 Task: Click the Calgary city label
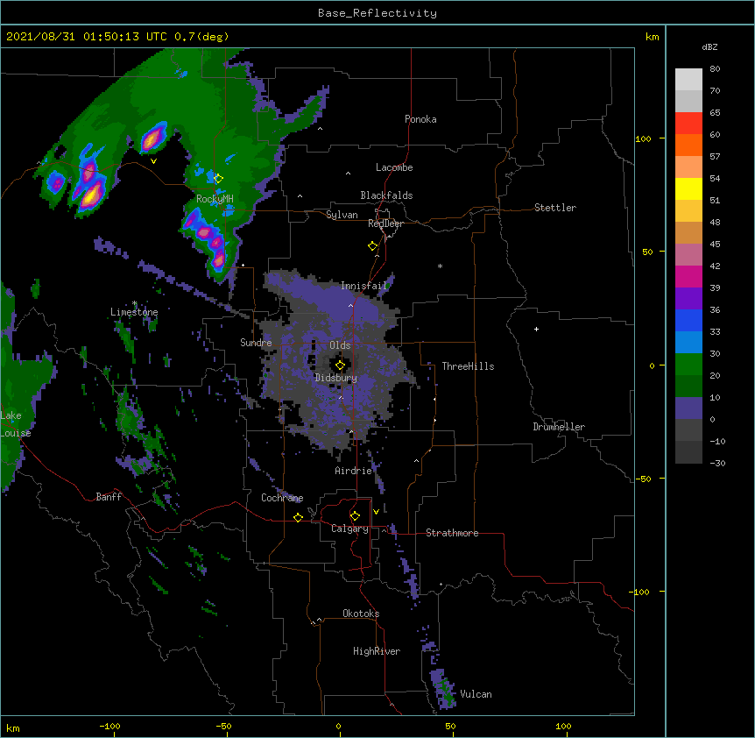[x=349, y=529]
